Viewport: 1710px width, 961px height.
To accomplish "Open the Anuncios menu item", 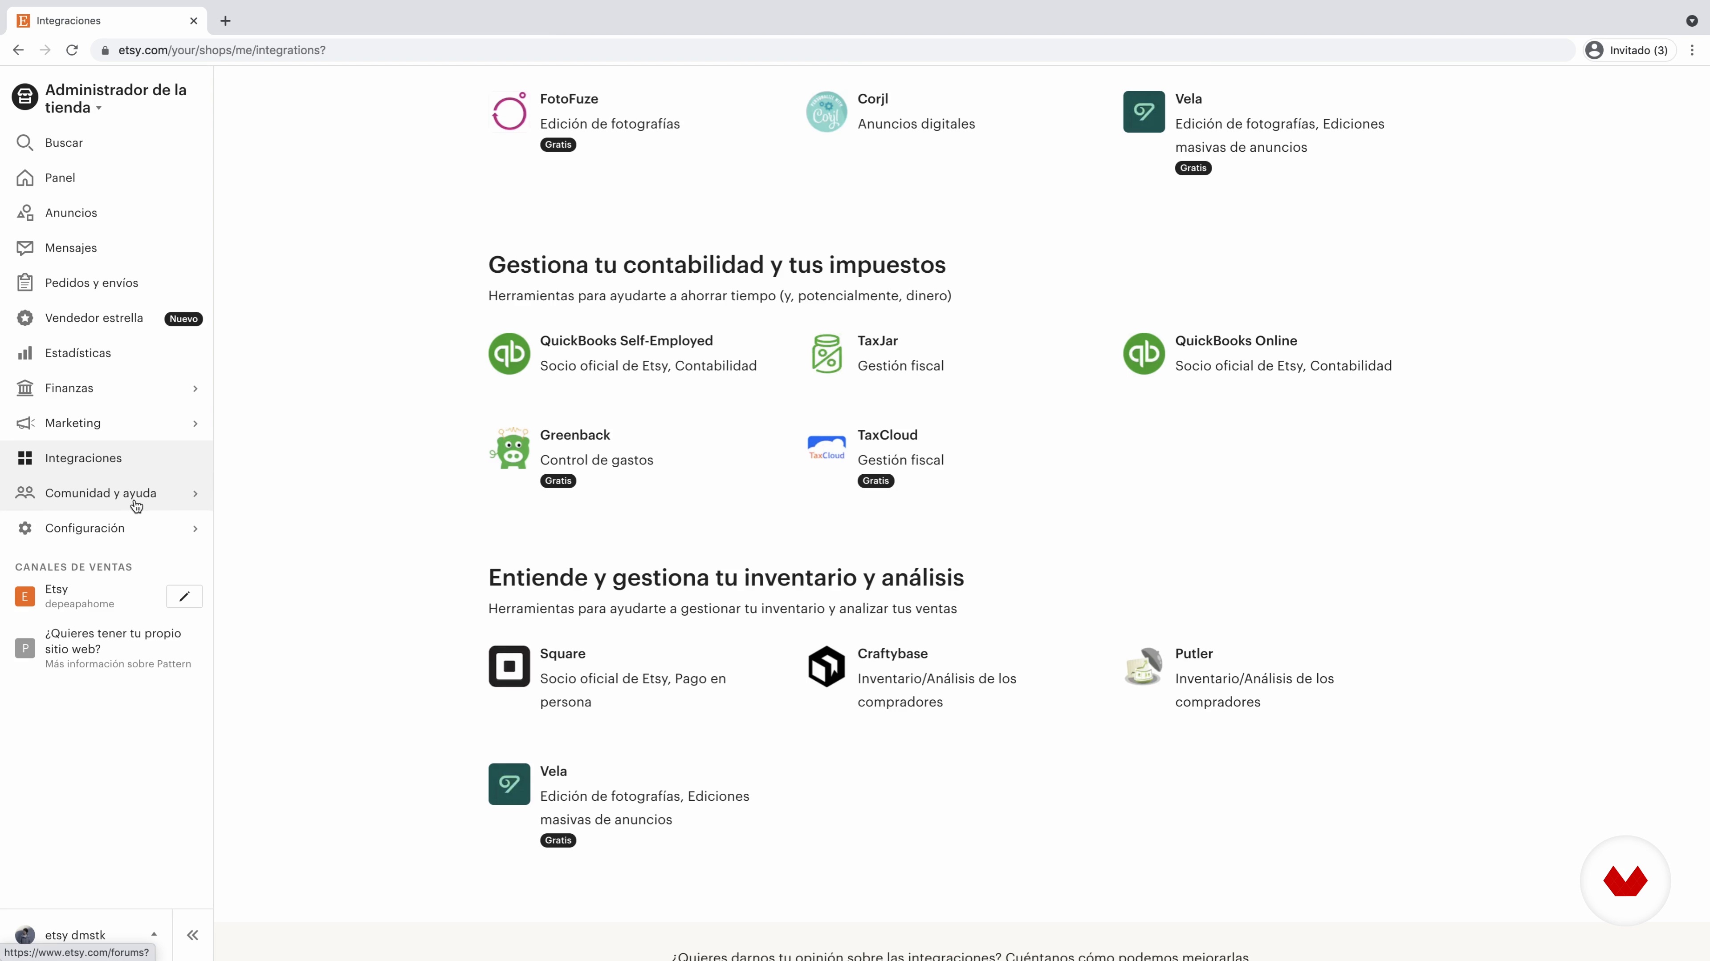I will 106,213.
